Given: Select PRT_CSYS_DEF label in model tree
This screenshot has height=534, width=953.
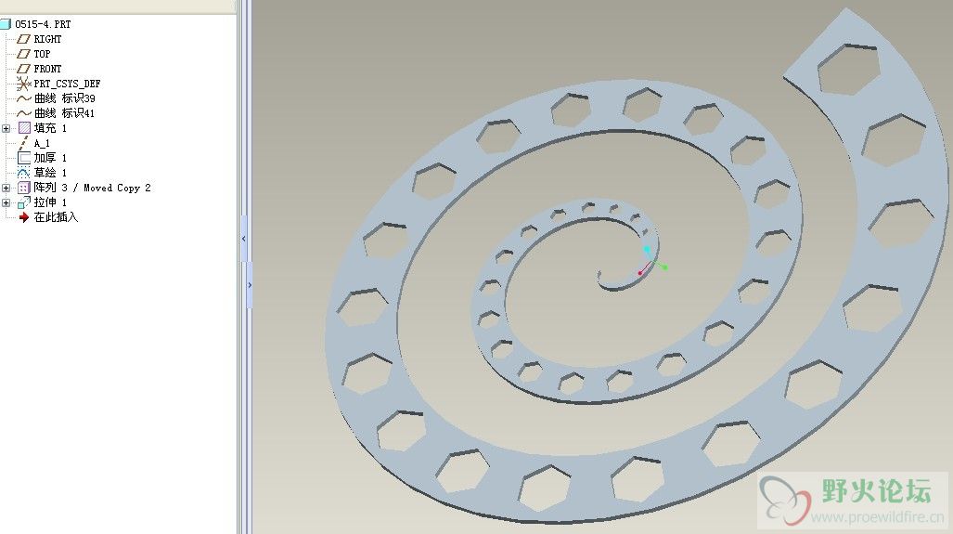Looking at the screenshot, I should (67, 84).
